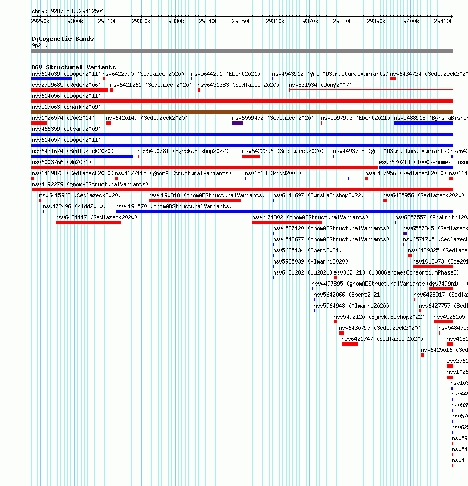Select nsv6420149 (Sedlazeck2020) label
Image resolution: width=468 pixels, height=486 pixels.
[147, 118]
